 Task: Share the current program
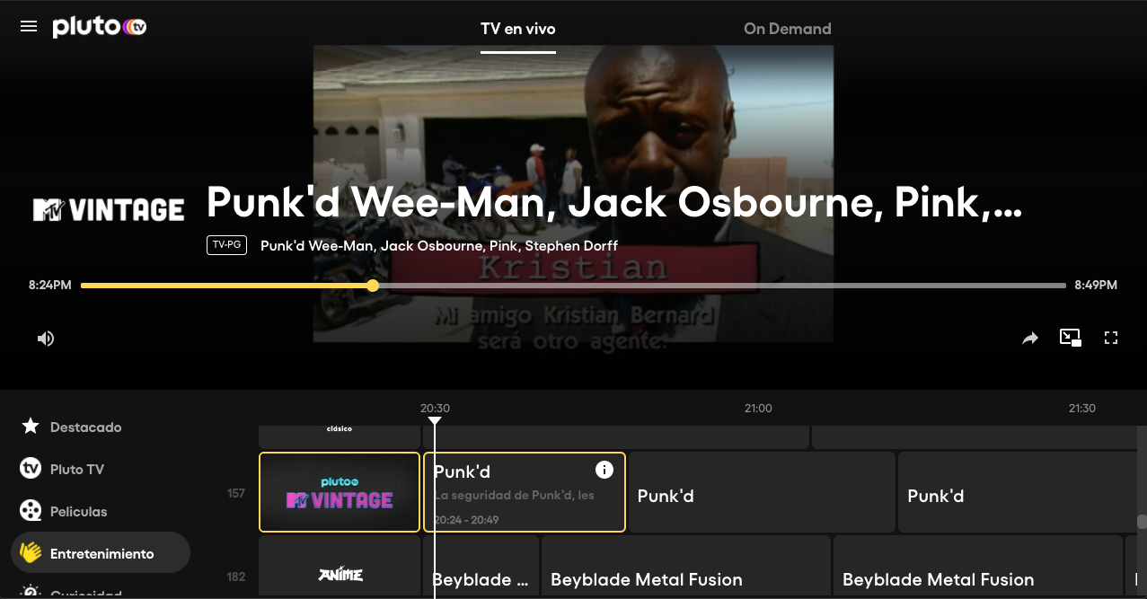1029,339
